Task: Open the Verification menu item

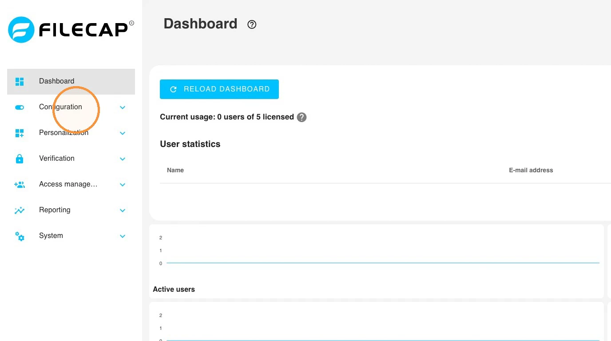Action: [x=71, y=159]
